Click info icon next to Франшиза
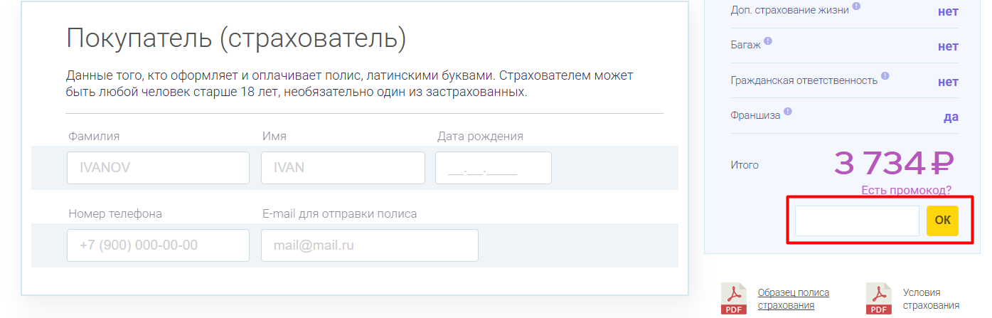 click(788, 112)
